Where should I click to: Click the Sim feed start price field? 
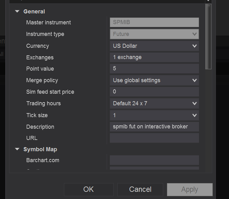pyautogui.click(x=154, y=92)
